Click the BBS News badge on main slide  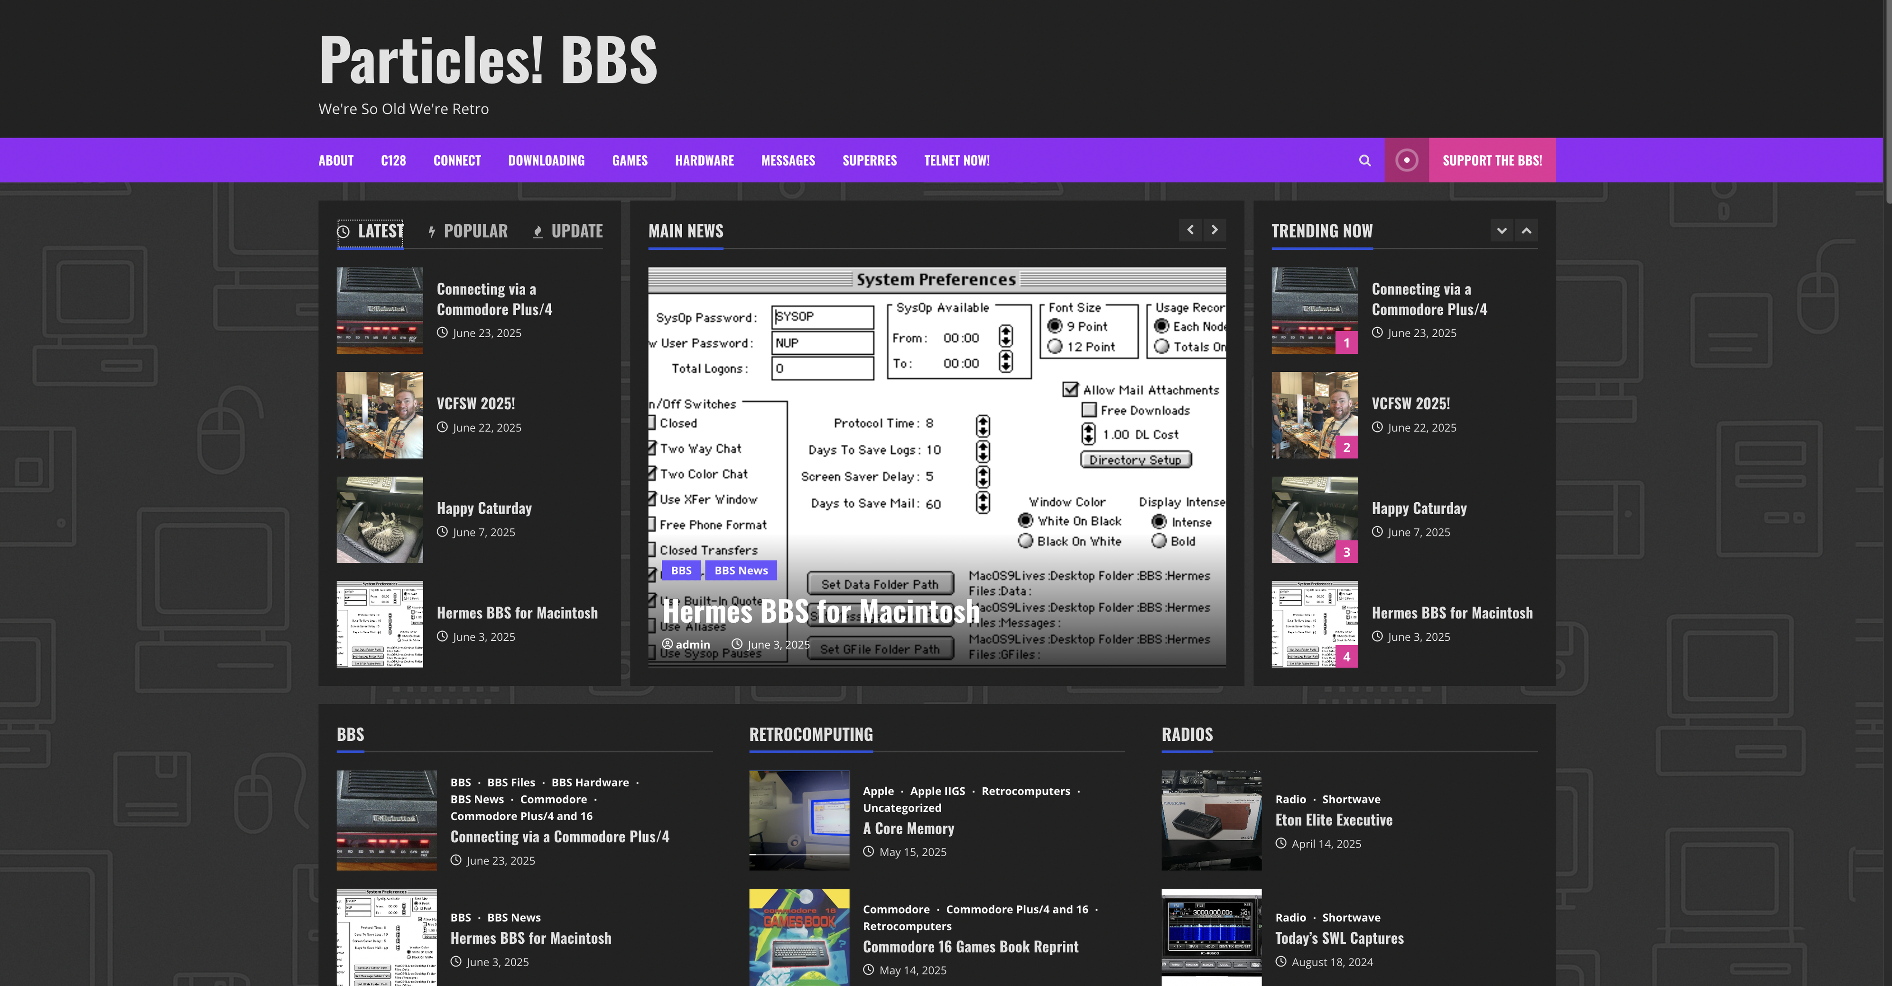(741, 571)
